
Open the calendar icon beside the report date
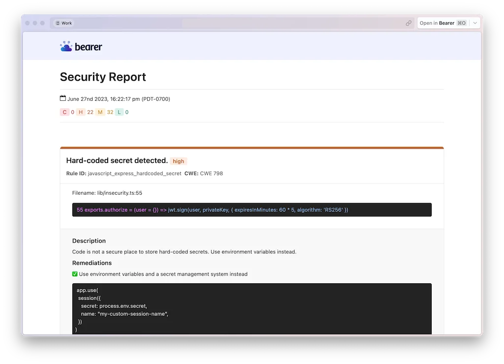[62, 97]
